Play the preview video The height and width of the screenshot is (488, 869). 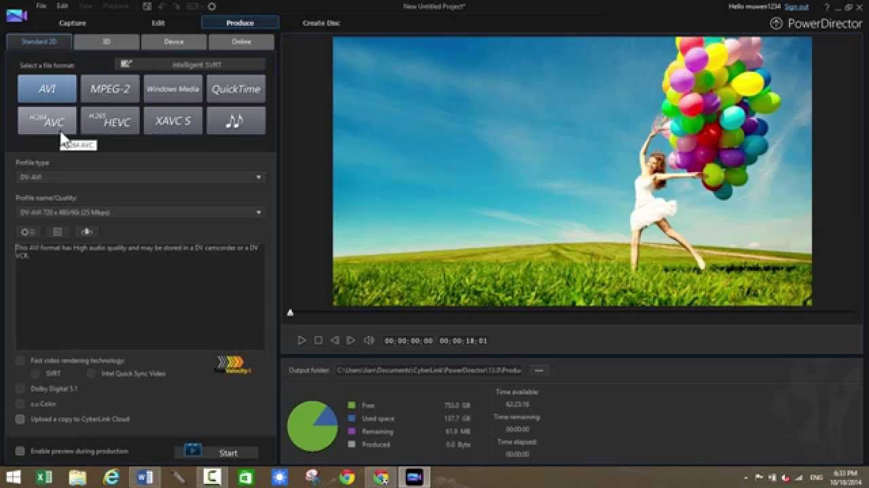302,340
